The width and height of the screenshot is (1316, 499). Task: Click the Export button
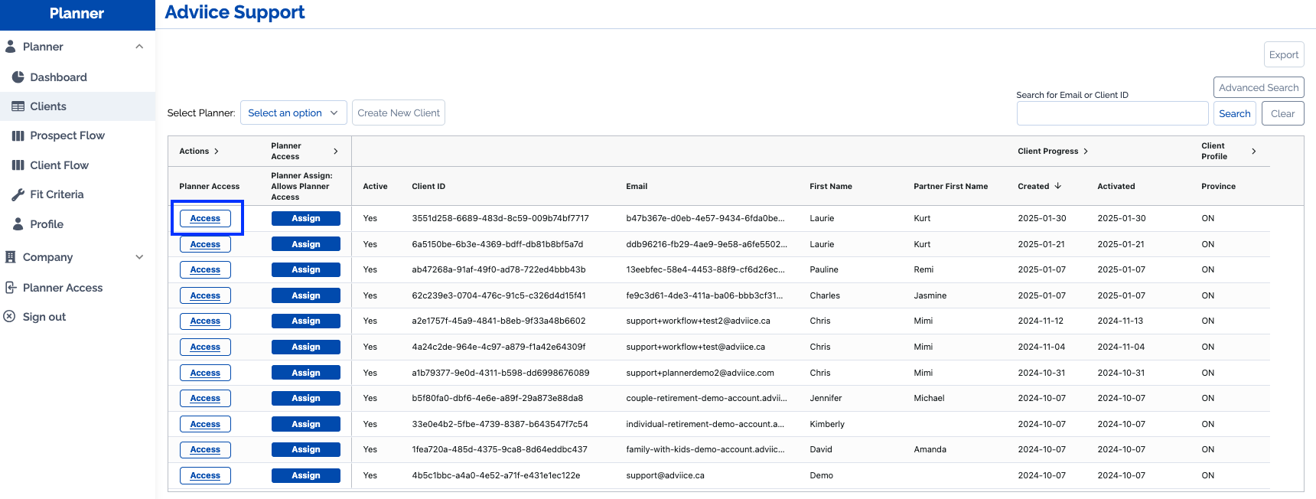point(1283,55)
